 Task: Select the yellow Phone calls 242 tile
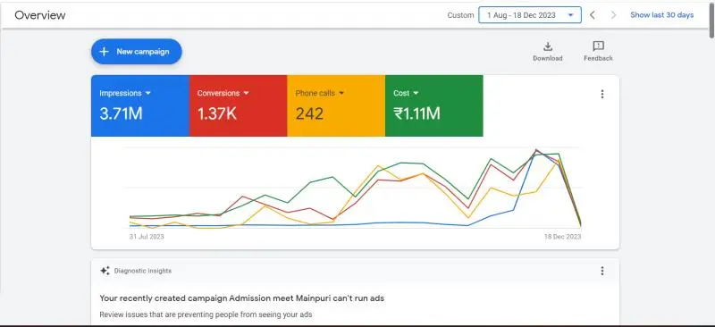[x=336, y=105]
